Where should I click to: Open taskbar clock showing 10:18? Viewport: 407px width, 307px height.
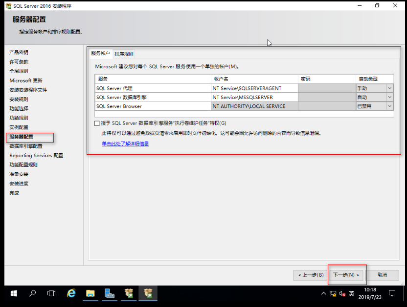[370, 293]
